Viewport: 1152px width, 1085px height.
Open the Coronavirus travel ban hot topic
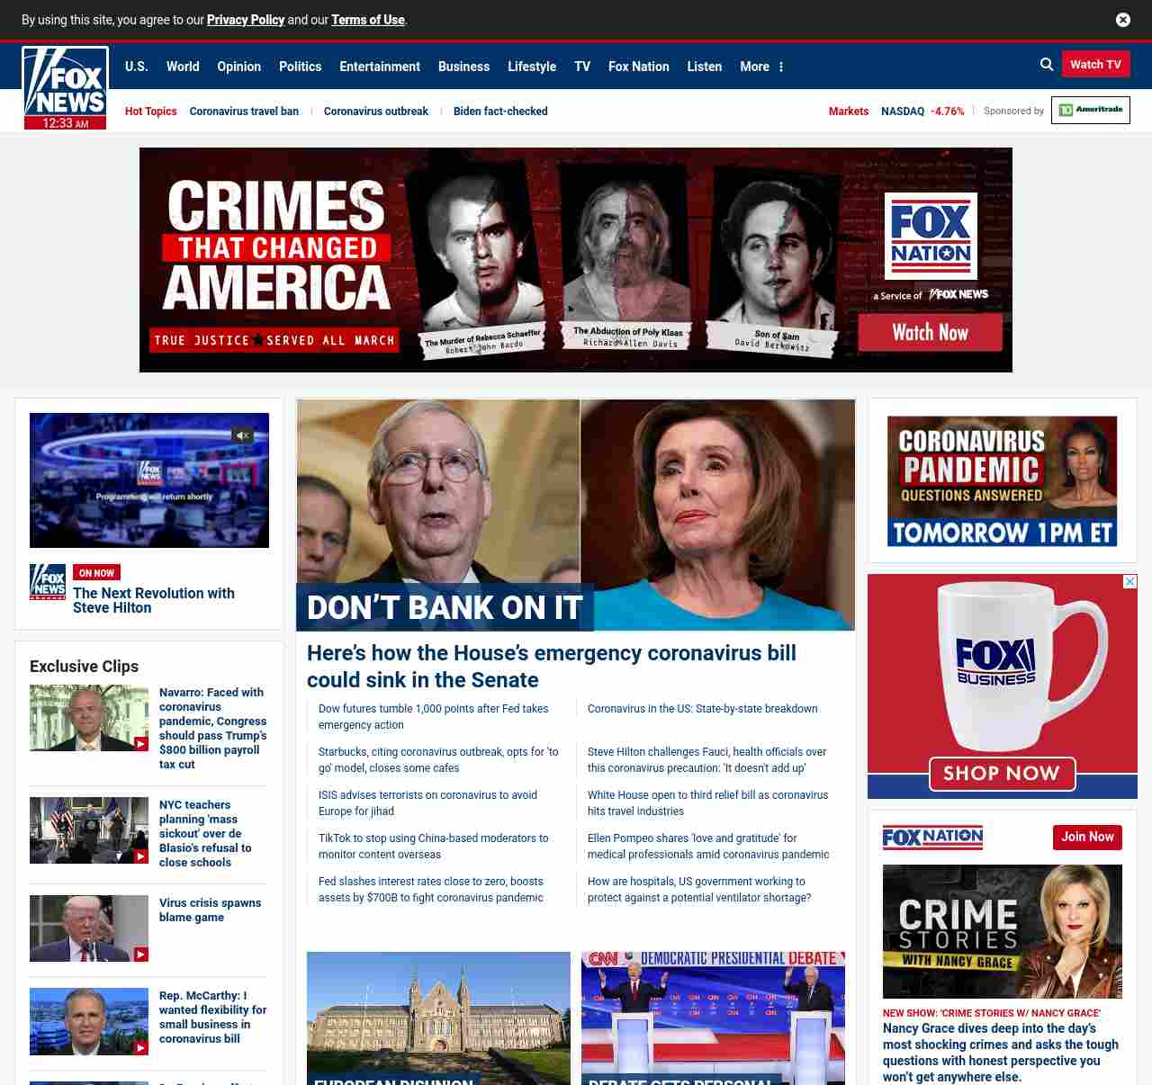tap(244, 112)
